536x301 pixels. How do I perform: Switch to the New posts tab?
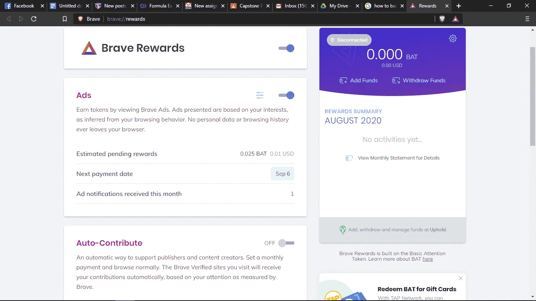point(115,6)
